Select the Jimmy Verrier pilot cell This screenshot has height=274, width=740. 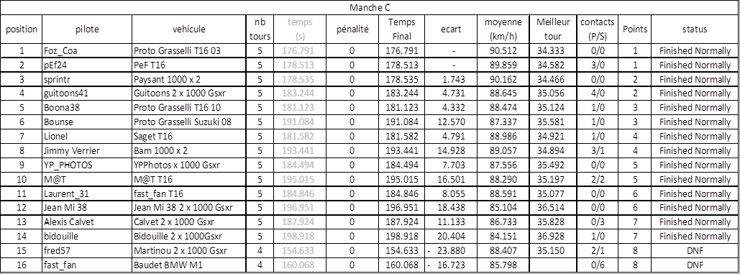[87, 151]
